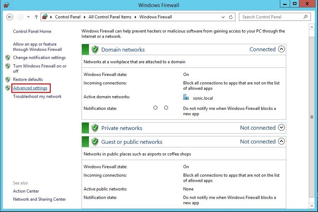Open Advanced settings
Screen dimensions: 318x212
pos(30,88)
